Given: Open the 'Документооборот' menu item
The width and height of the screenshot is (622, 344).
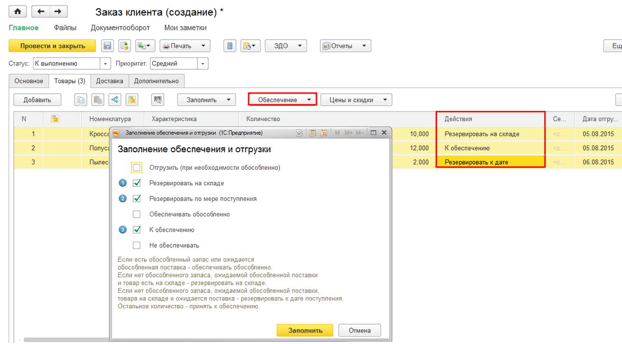Looking at the screenshot, I should [x=120, y=27].
